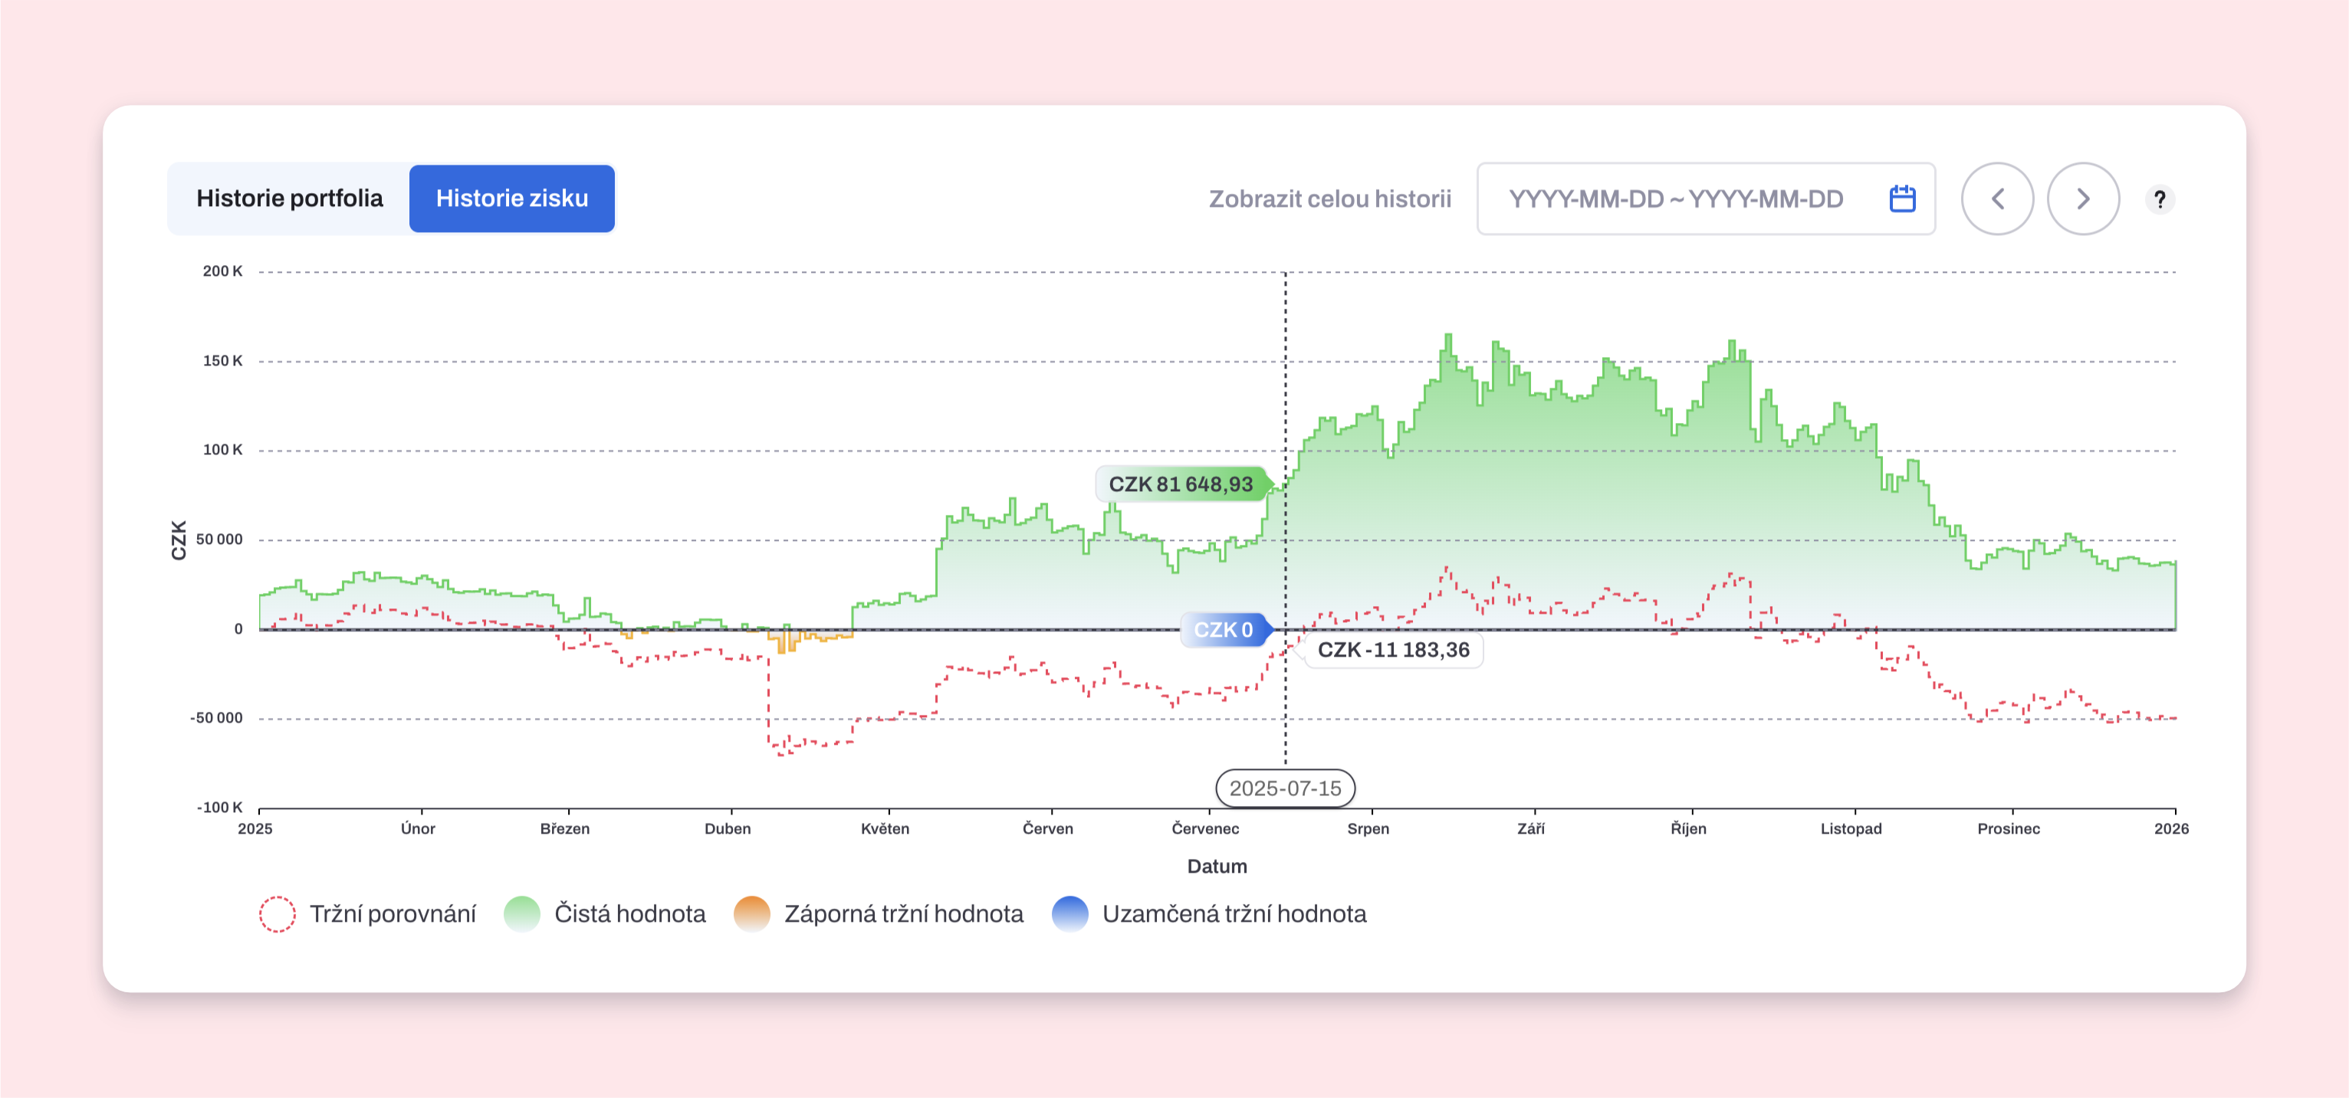Switch to the Historie portfolia tab

click(289, 198)
